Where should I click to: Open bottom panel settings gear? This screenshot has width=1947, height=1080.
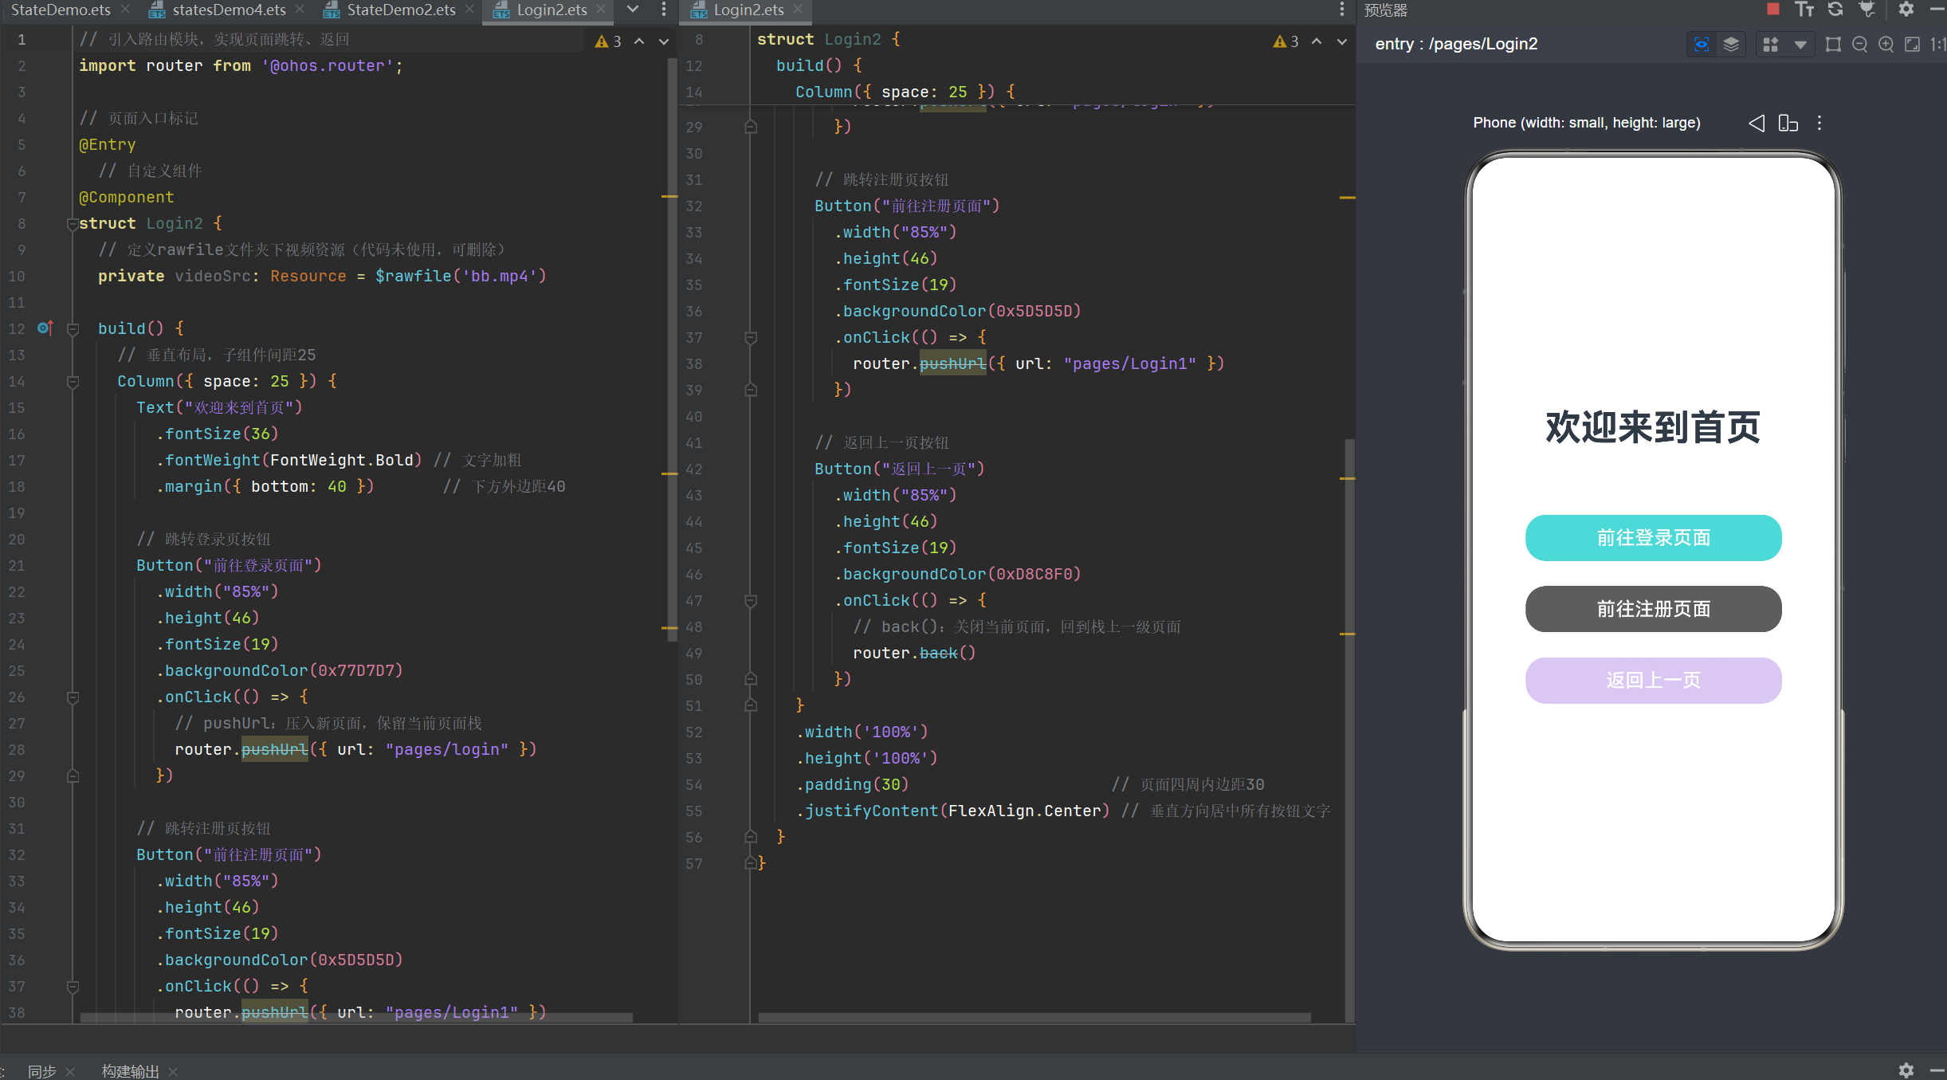(1906, 1070)
